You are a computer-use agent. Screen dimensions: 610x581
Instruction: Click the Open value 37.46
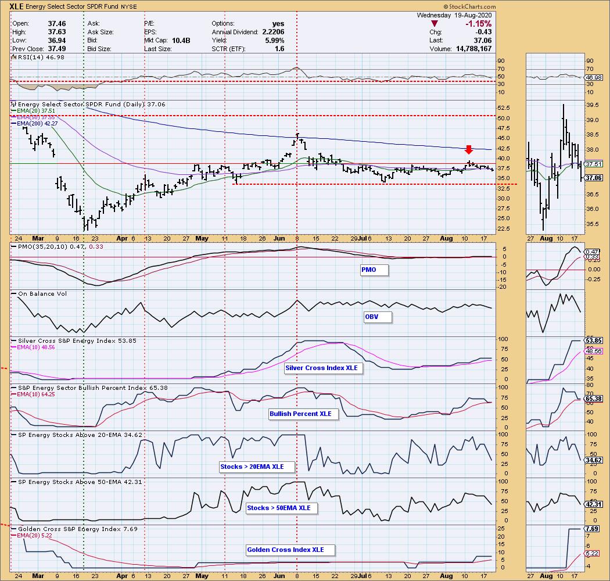57,24
